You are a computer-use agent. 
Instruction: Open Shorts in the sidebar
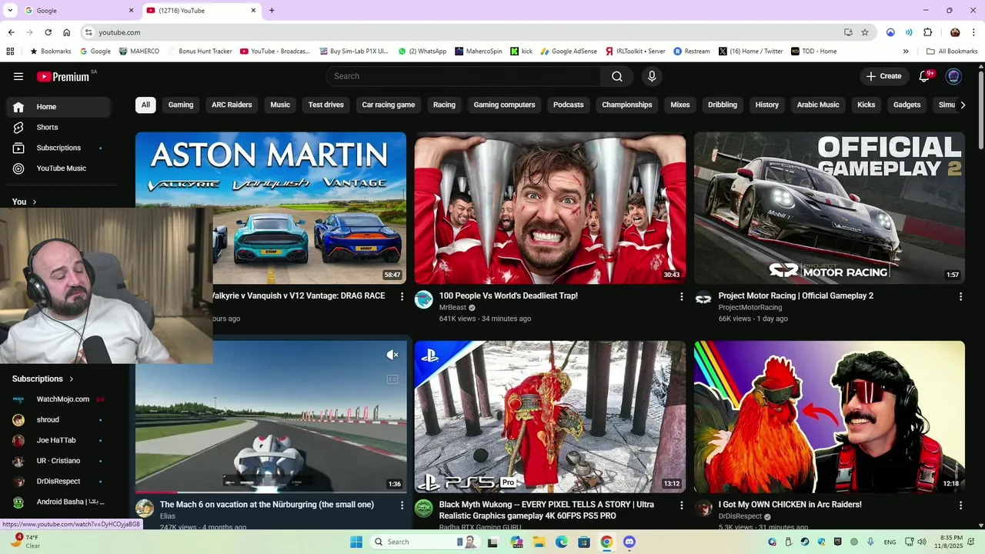[58, 127]
